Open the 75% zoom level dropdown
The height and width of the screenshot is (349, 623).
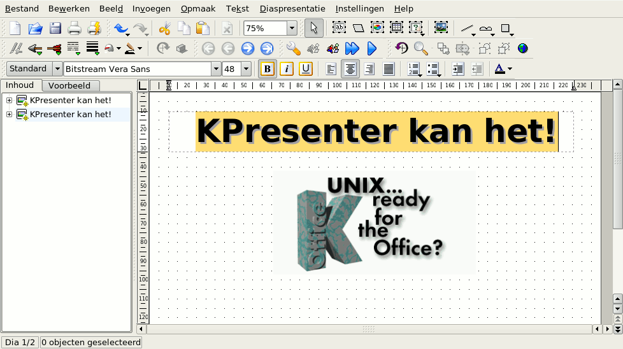pos(292,28)
